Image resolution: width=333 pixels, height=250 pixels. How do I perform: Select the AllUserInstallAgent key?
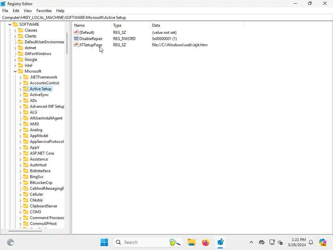[x=46, y=118]
